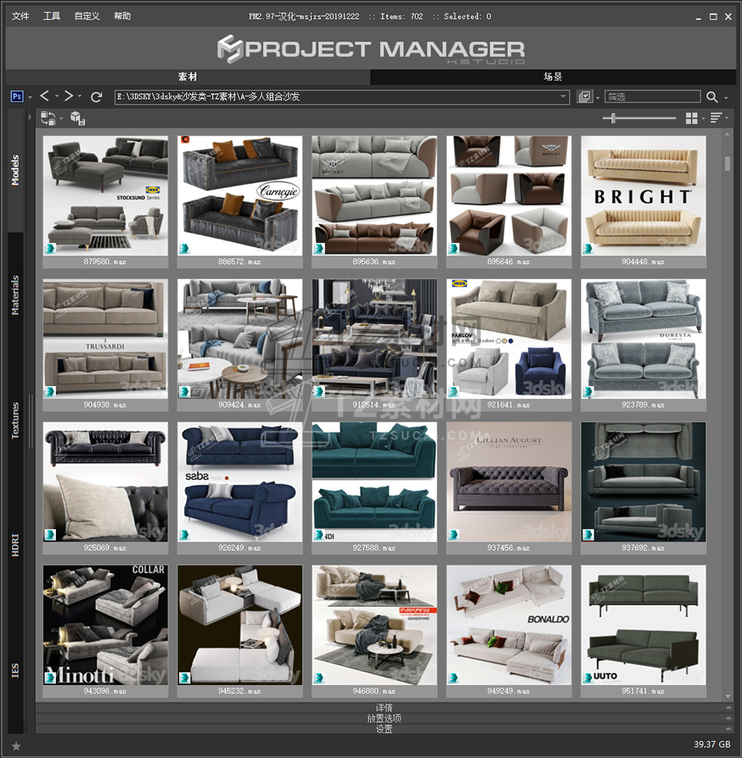
Task: Click the thumbnail size slider handle
Action: (x=613, y=118)
